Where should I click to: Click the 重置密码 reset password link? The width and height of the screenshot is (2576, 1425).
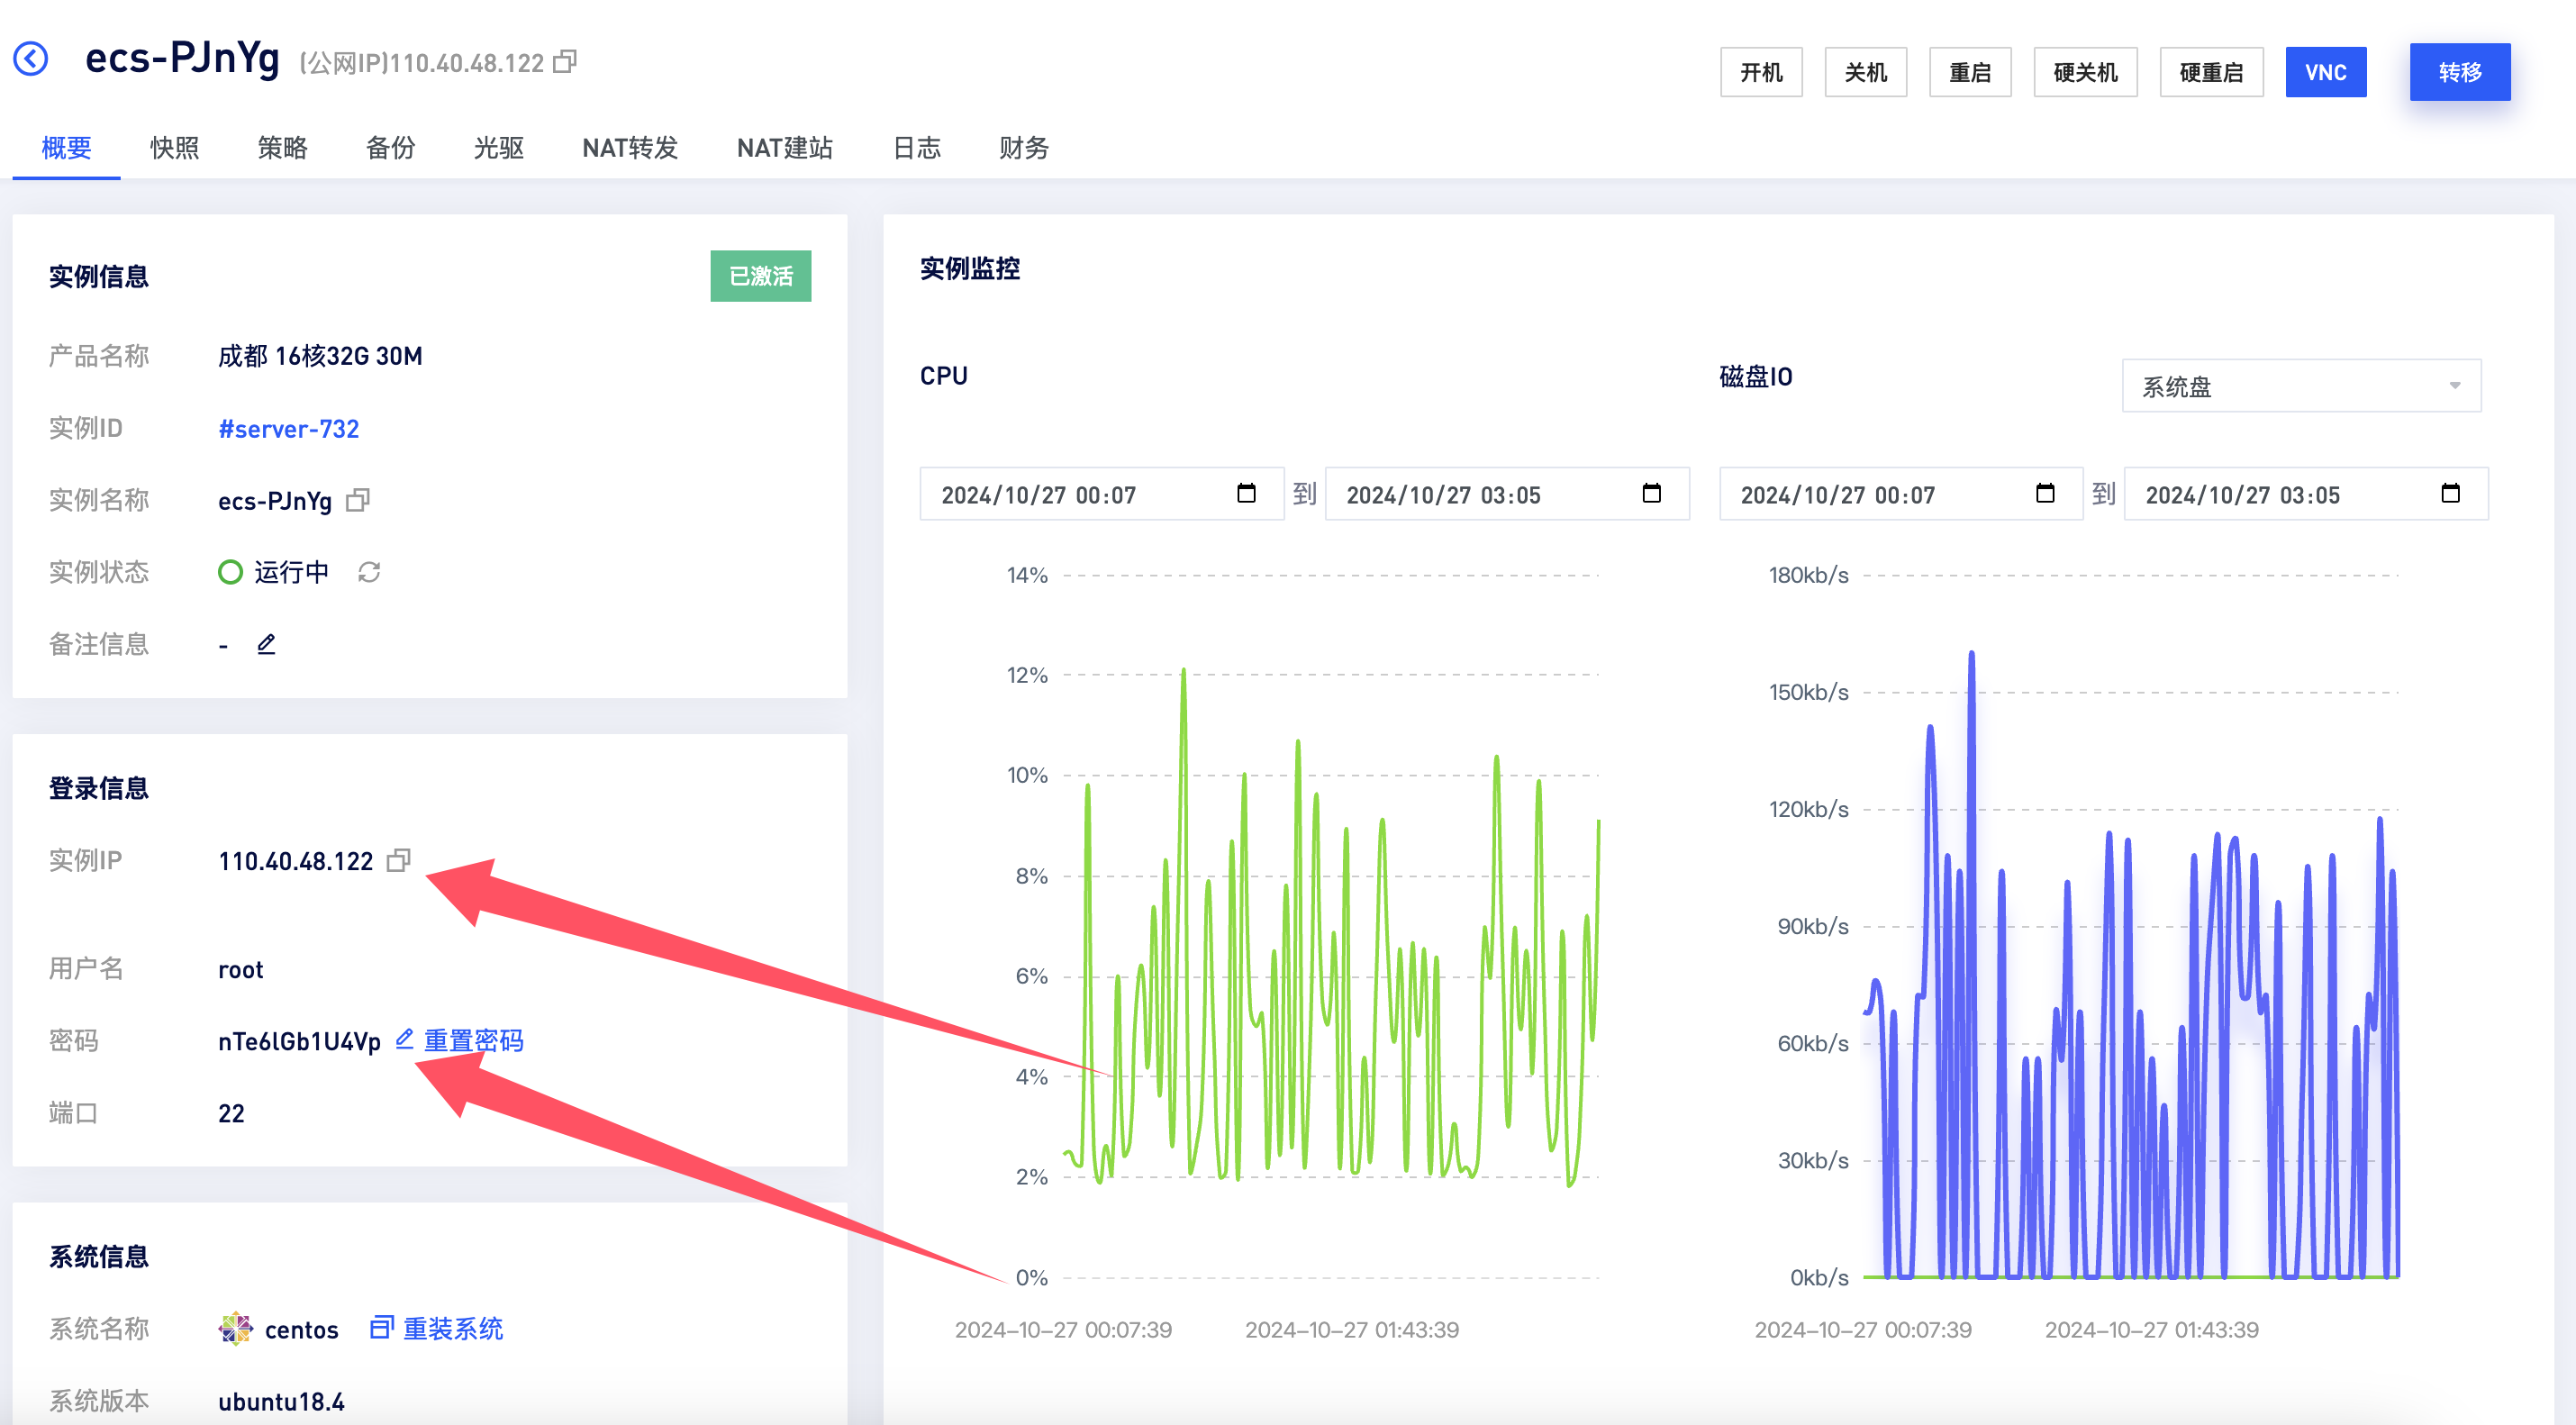(x=474, y=1041)
